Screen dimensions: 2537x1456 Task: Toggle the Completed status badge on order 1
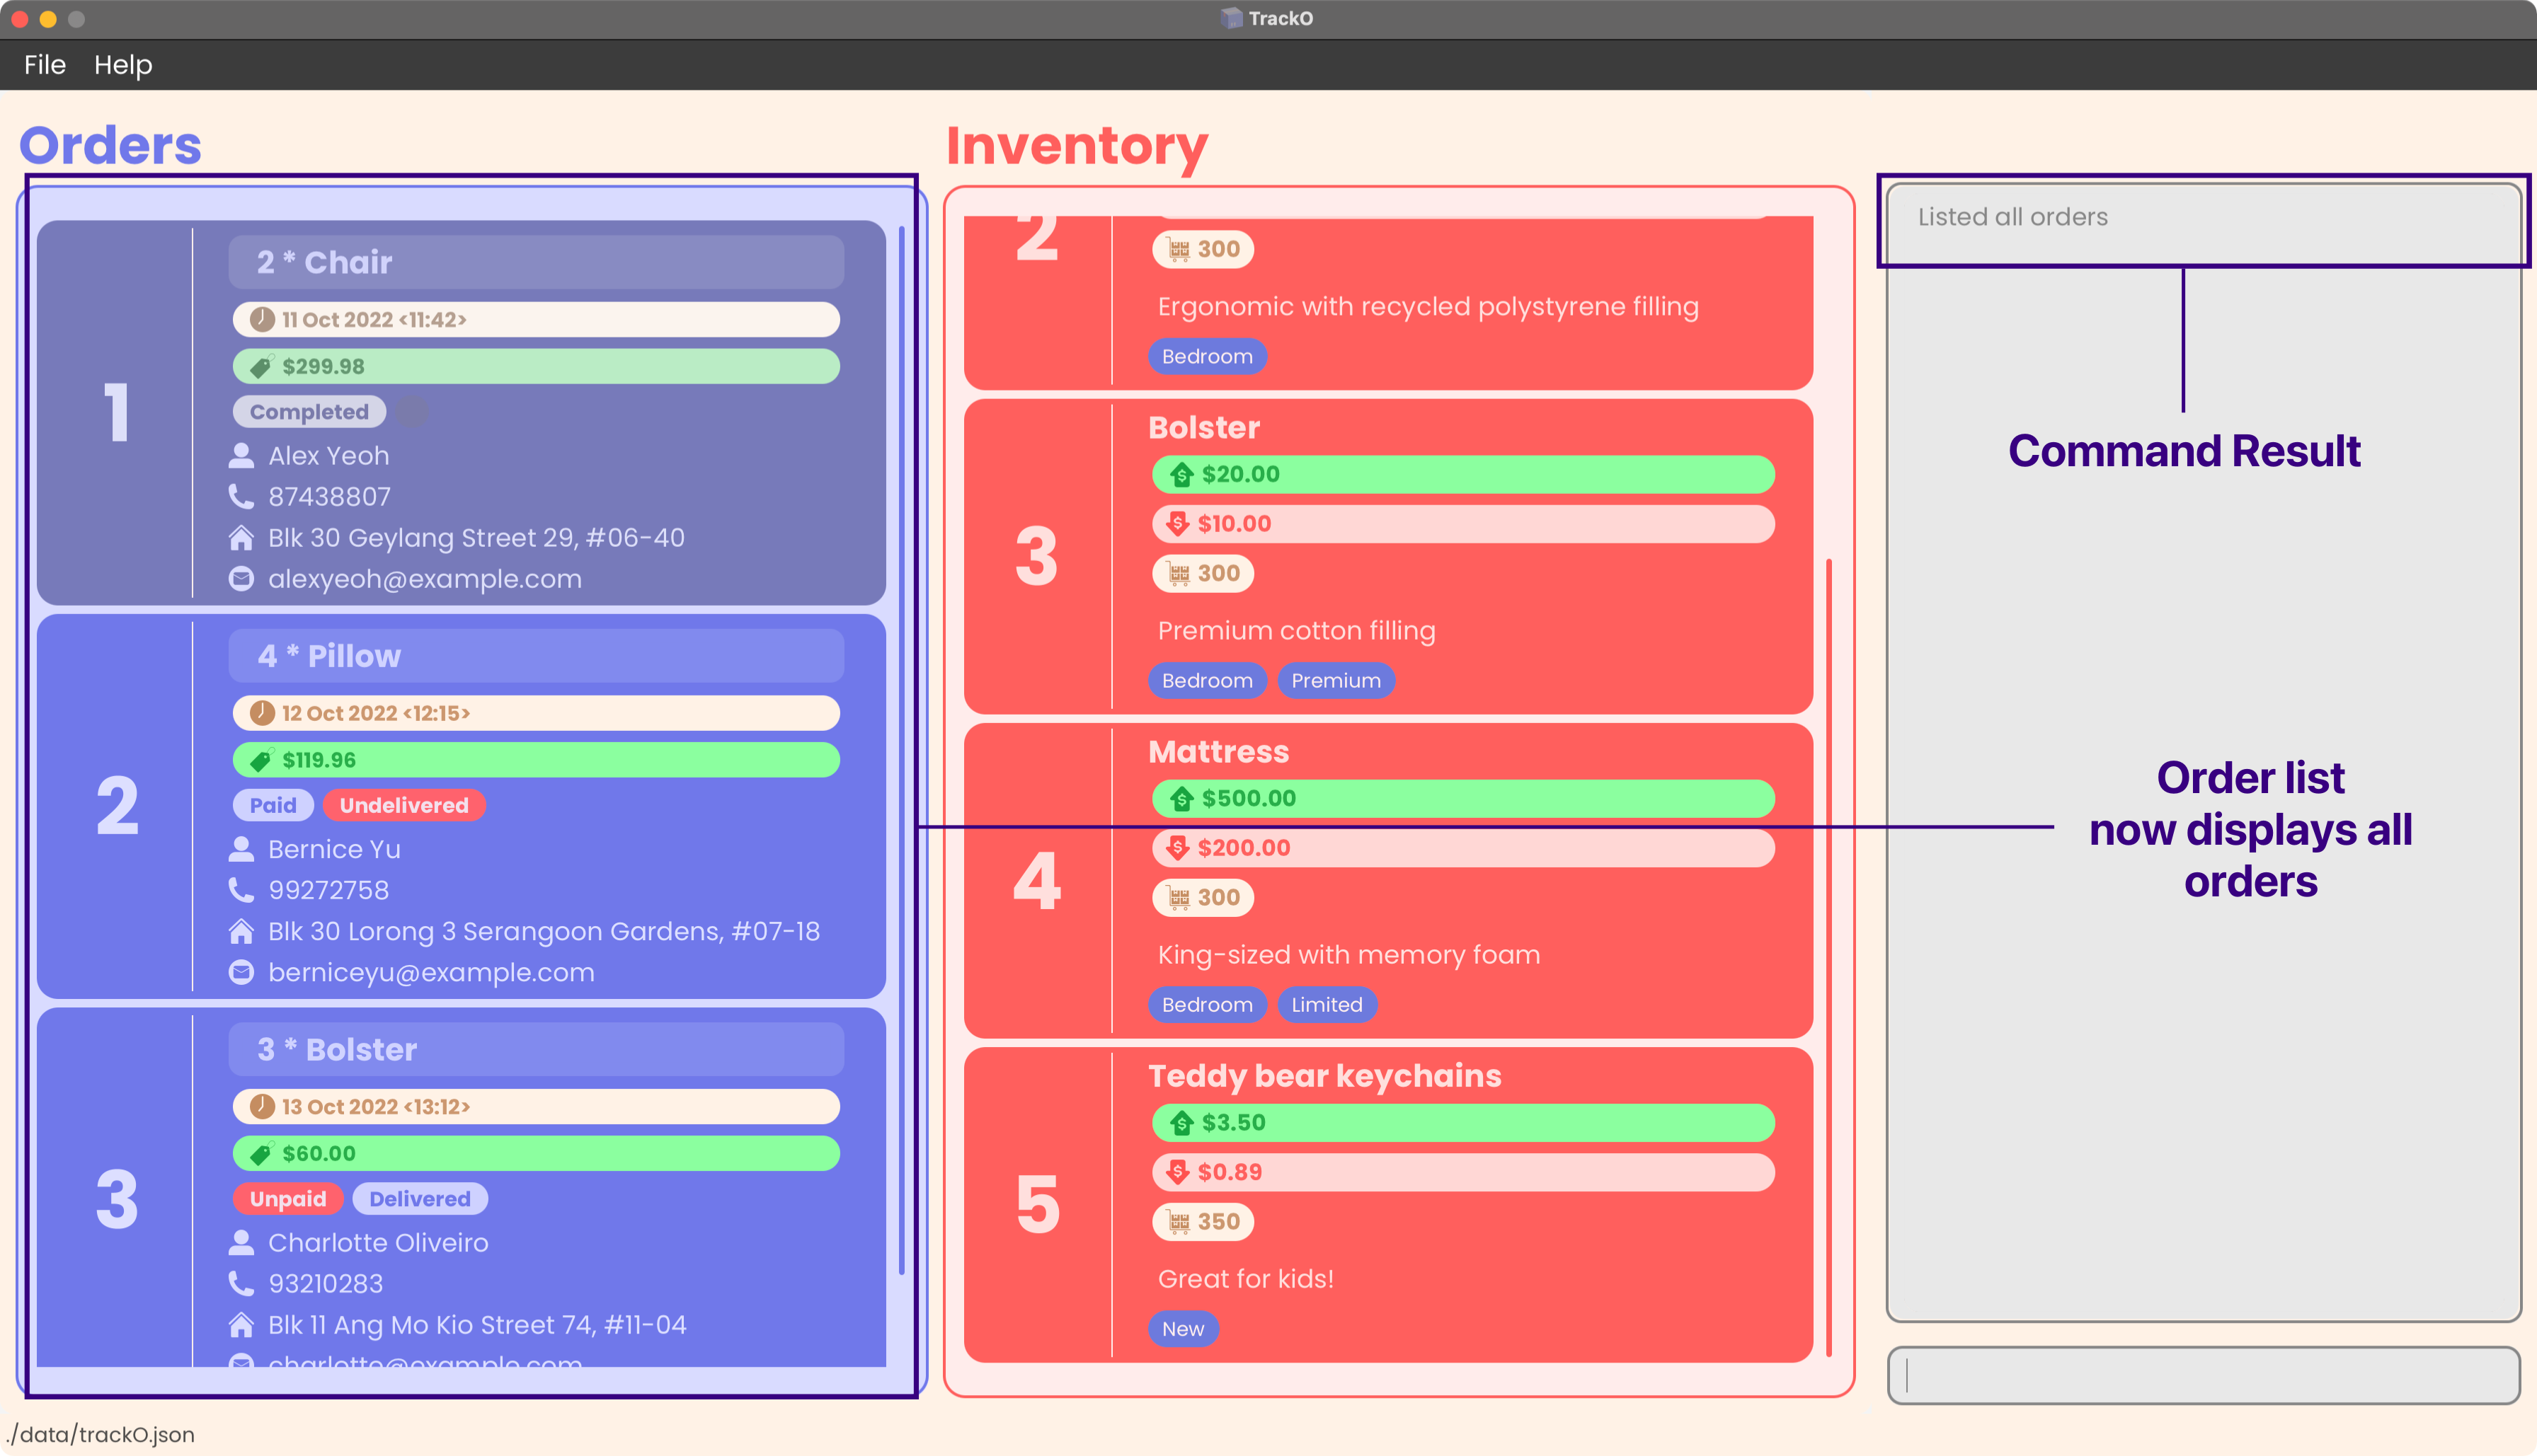click(x=309, y=411)
